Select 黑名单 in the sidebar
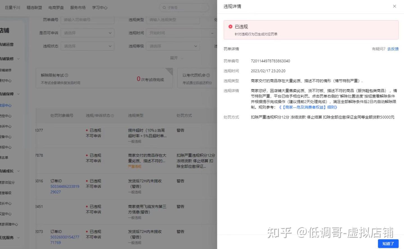The width and height of the screenshot is (404, 249). click(4, 158)
